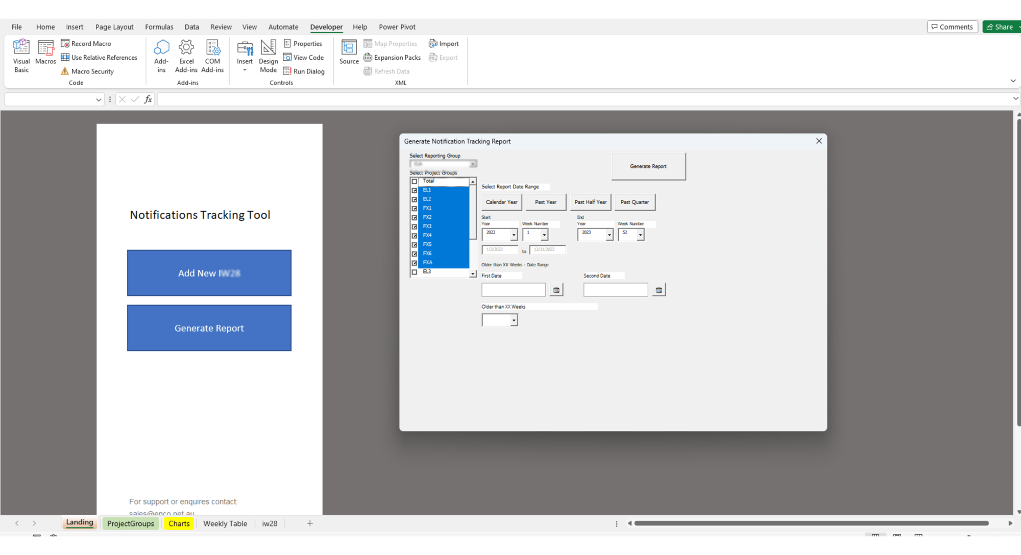Check the EL3 project group
1021x555 pixels.
click(415, 272)
